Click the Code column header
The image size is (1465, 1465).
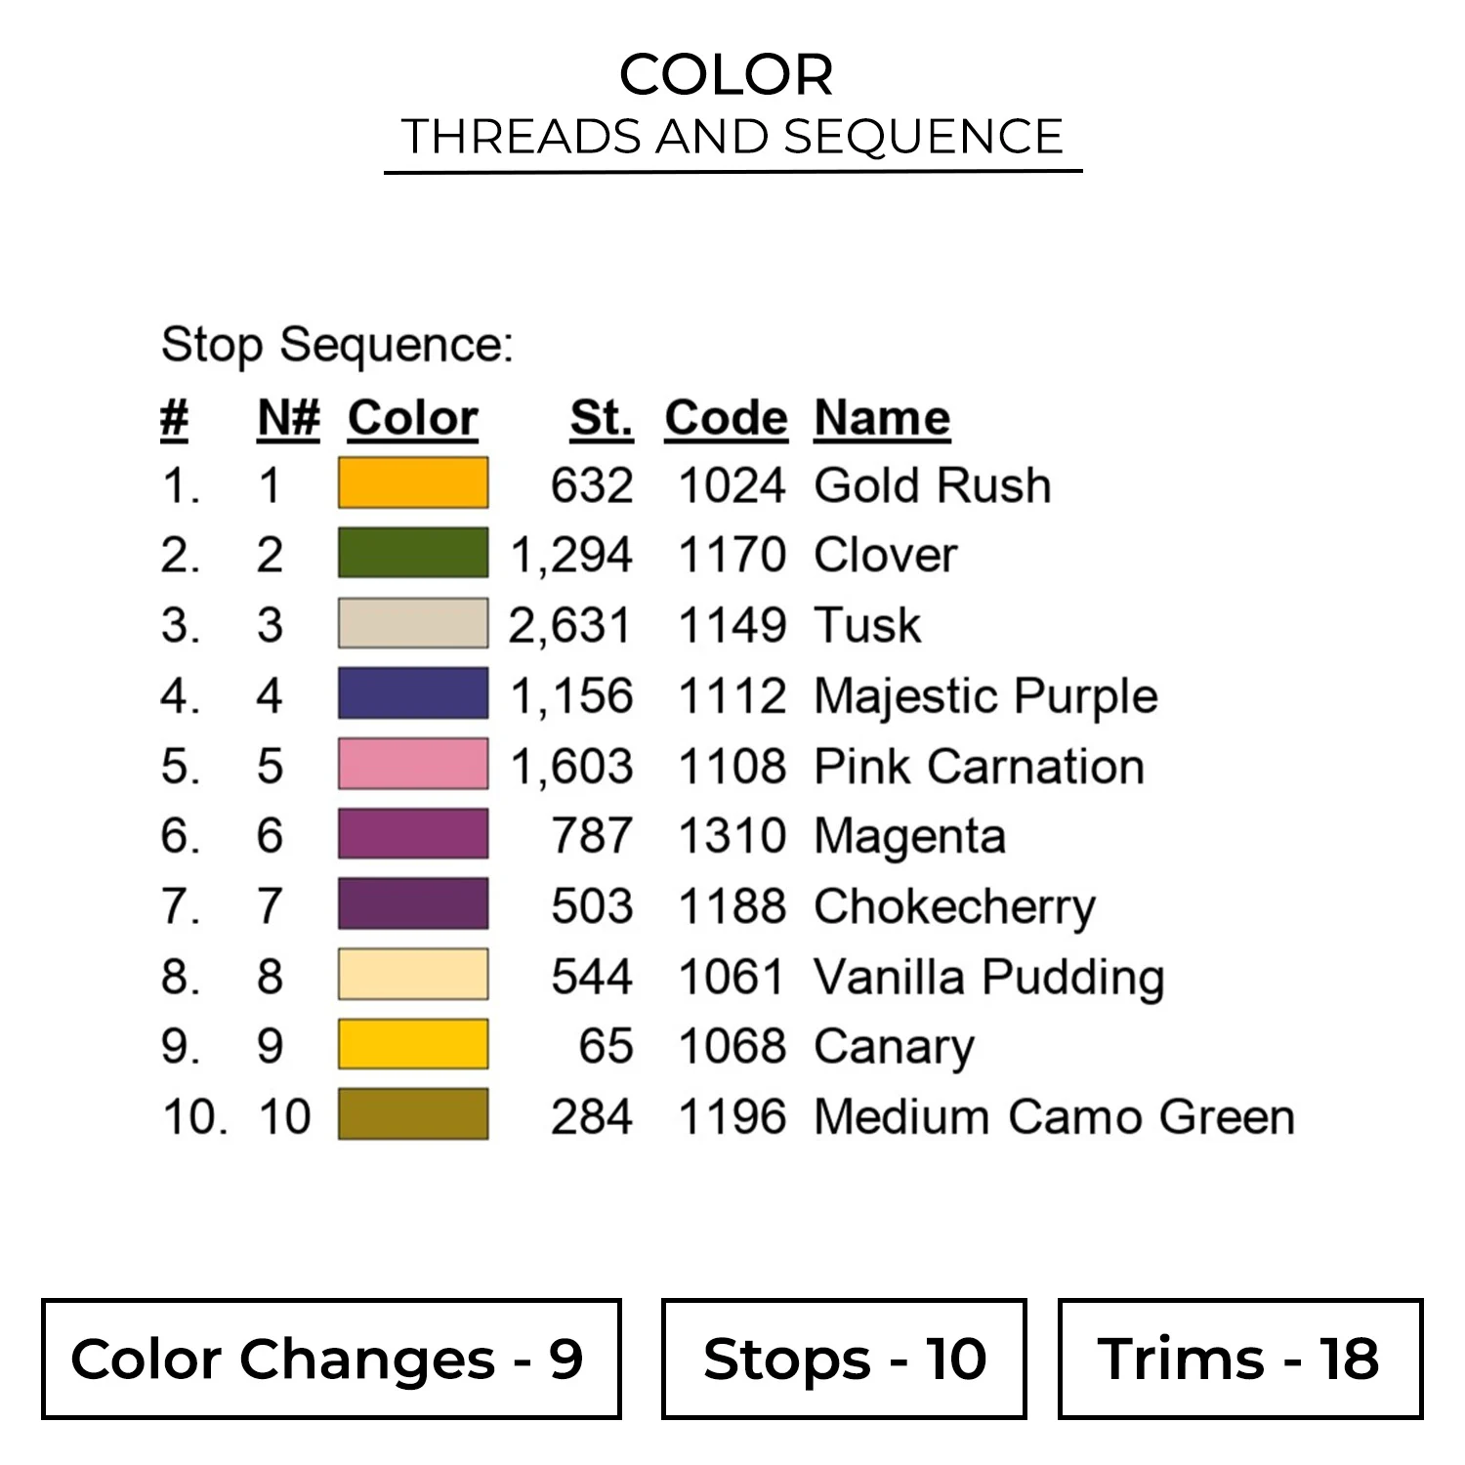[x=726, y=419]
